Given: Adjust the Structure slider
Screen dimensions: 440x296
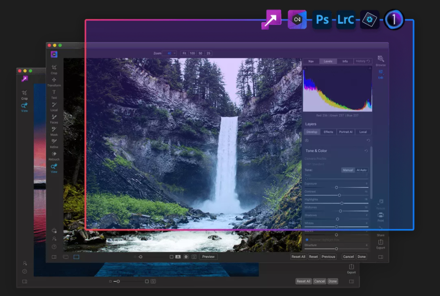Looking at the screenshot, I should tap(336, 249).
